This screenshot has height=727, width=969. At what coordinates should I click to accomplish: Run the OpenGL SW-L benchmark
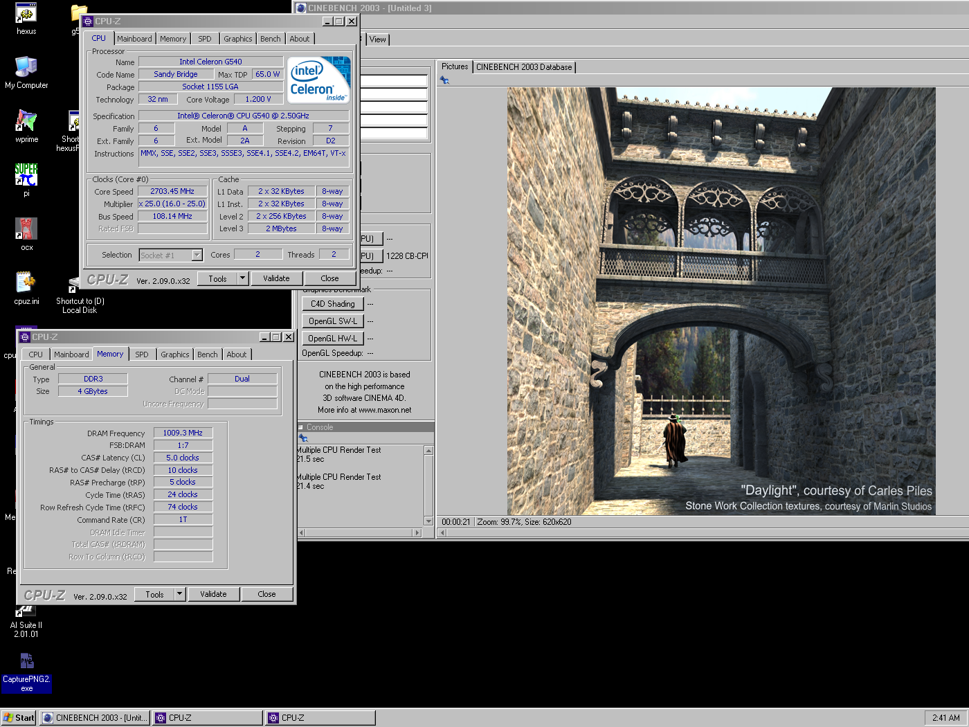click(332, 321)
